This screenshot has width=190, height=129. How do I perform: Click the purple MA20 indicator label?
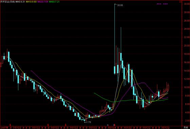[42, 2]
